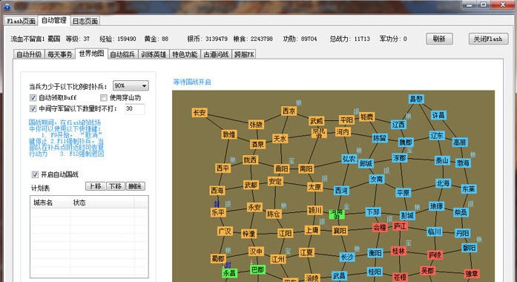Select the 陇西 city node
Image resolution: width=517 pixels, height=282 pixels.
click(x=250, y=160)
